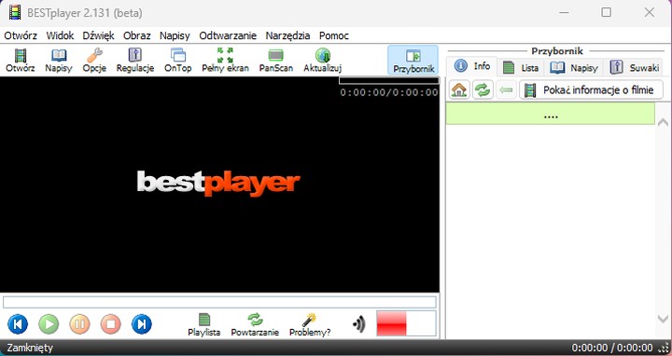Click the PanScan toolbar icon
The image size is (672, 356).
coord(276,61)
